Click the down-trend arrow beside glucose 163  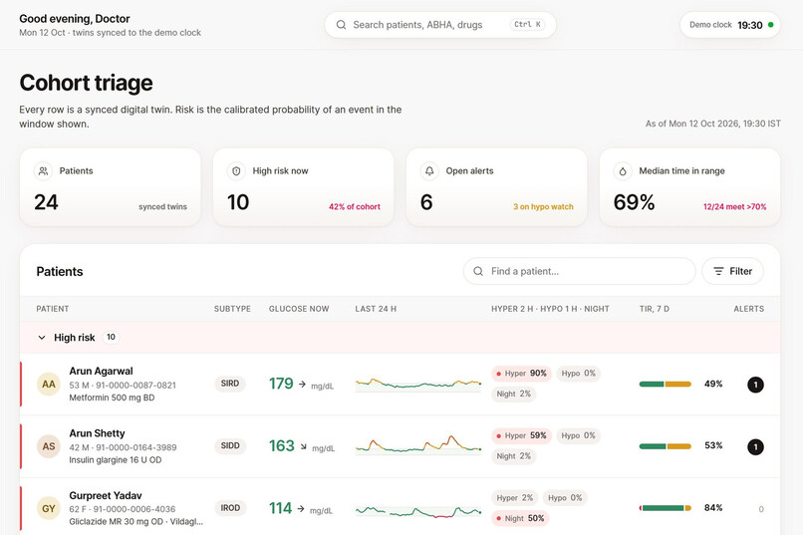pyautogui.click(x=303, y=446)
